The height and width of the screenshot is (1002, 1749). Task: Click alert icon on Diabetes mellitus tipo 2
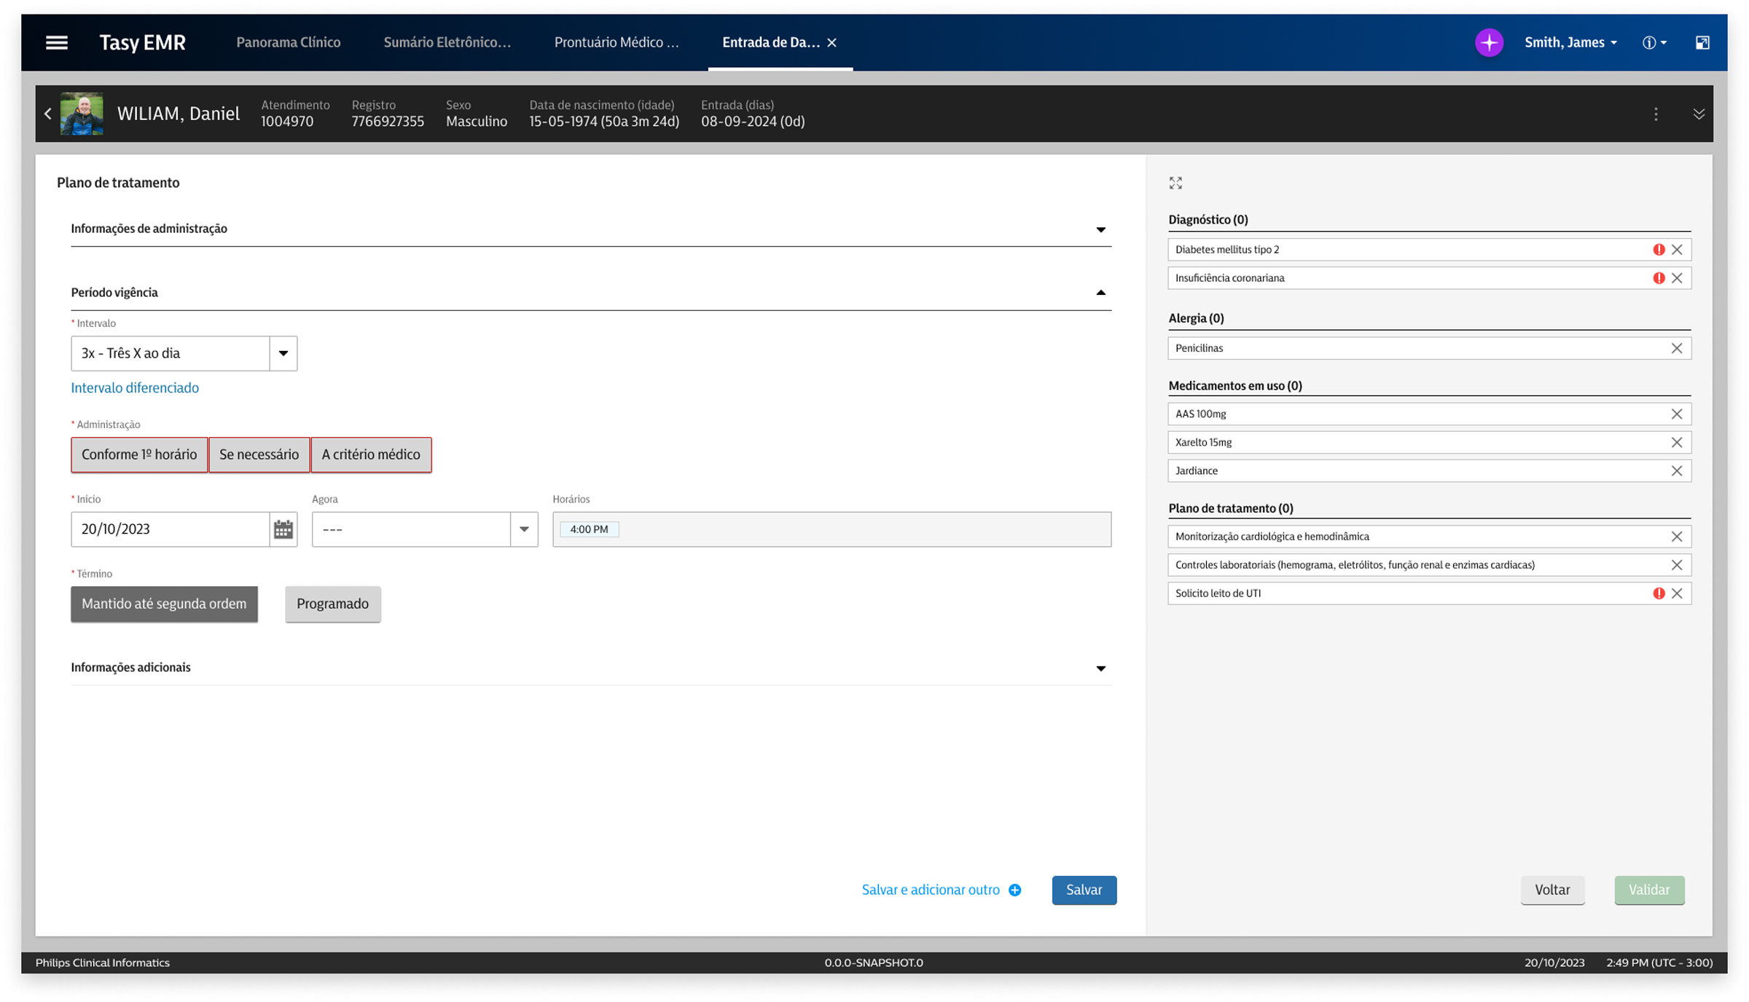[1659, 250]
